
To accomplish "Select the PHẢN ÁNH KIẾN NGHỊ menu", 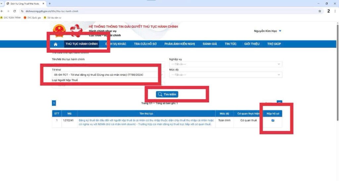I will tap(180, 44).
